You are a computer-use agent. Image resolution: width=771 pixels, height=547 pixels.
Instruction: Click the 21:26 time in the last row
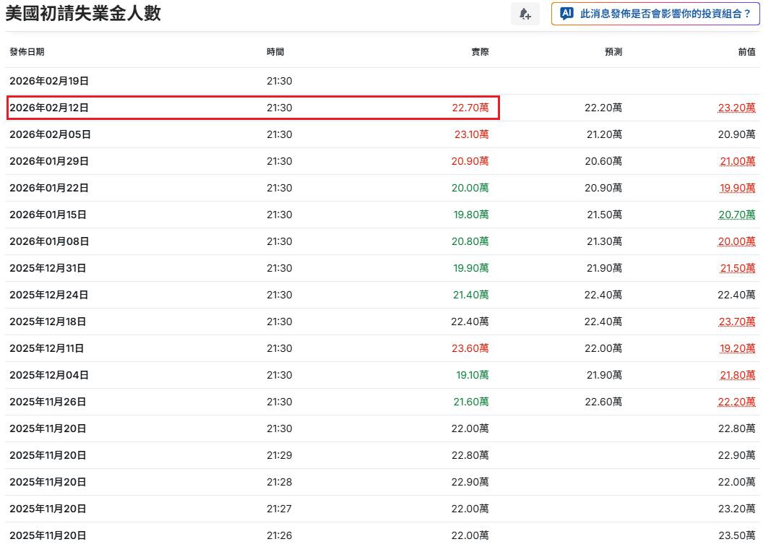click(279, 535)
